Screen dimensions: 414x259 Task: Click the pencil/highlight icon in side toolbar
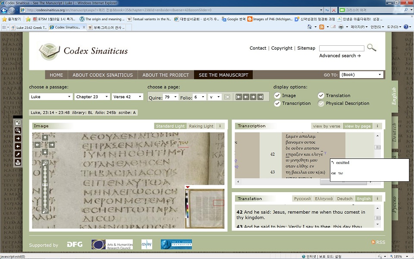click(x=18, y=155)
